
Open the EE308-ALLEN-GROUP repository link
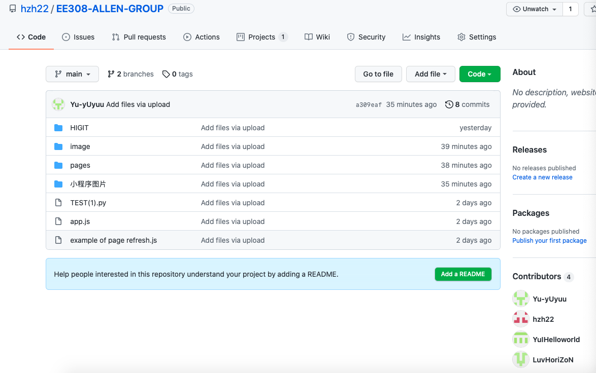(110, 9)
